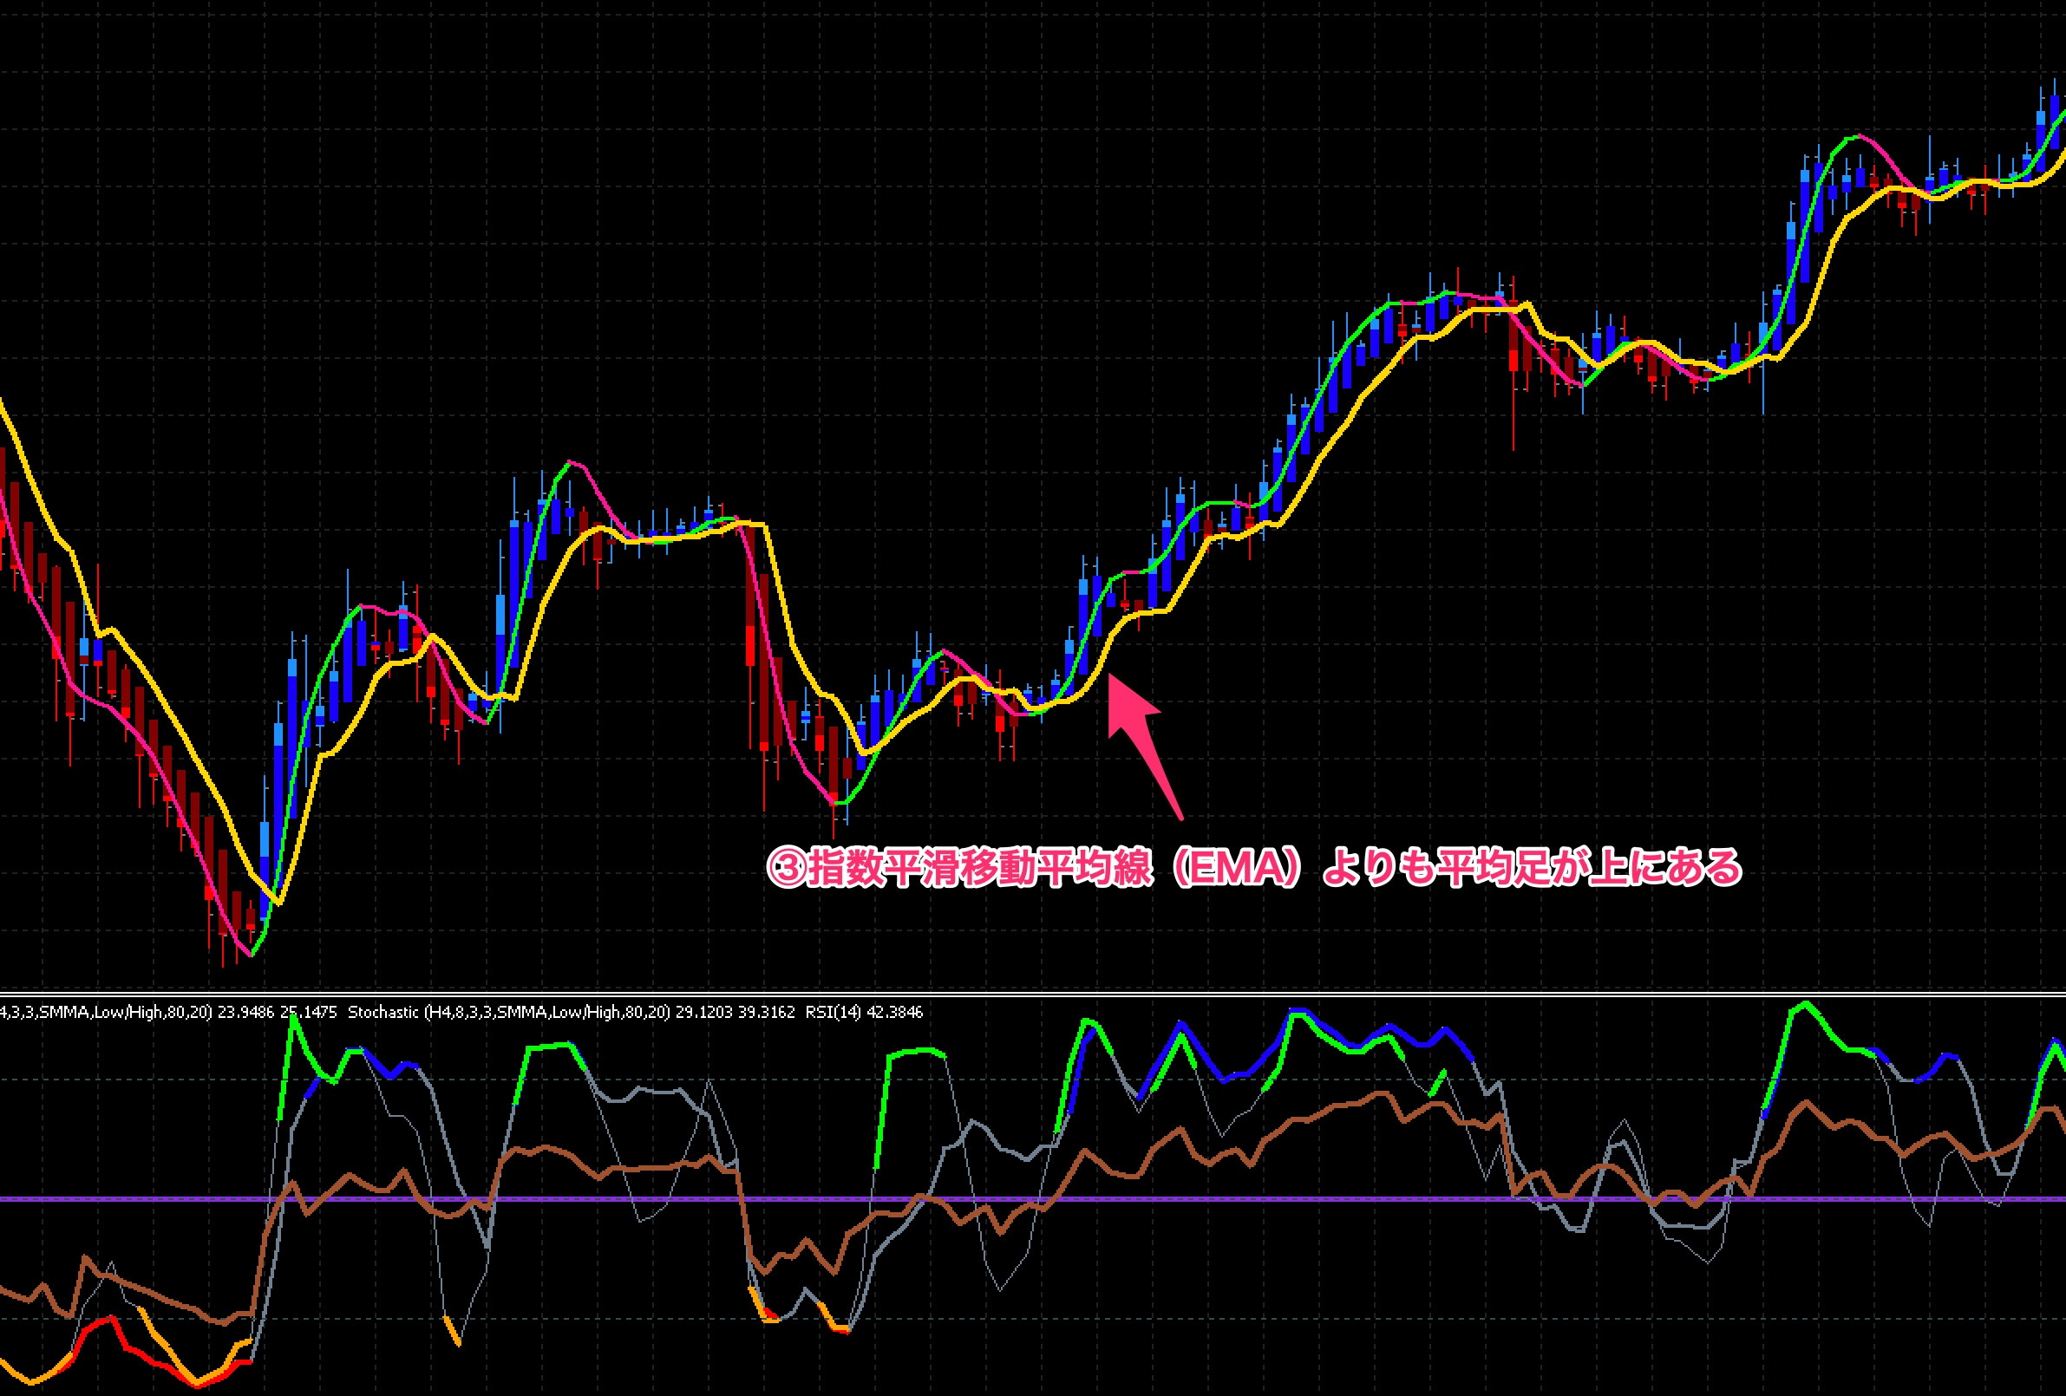Select the Stochastic value 29.1203
Image resolution: width=2066 pixels, height=1396 pixels.
tap(704, 1012)
